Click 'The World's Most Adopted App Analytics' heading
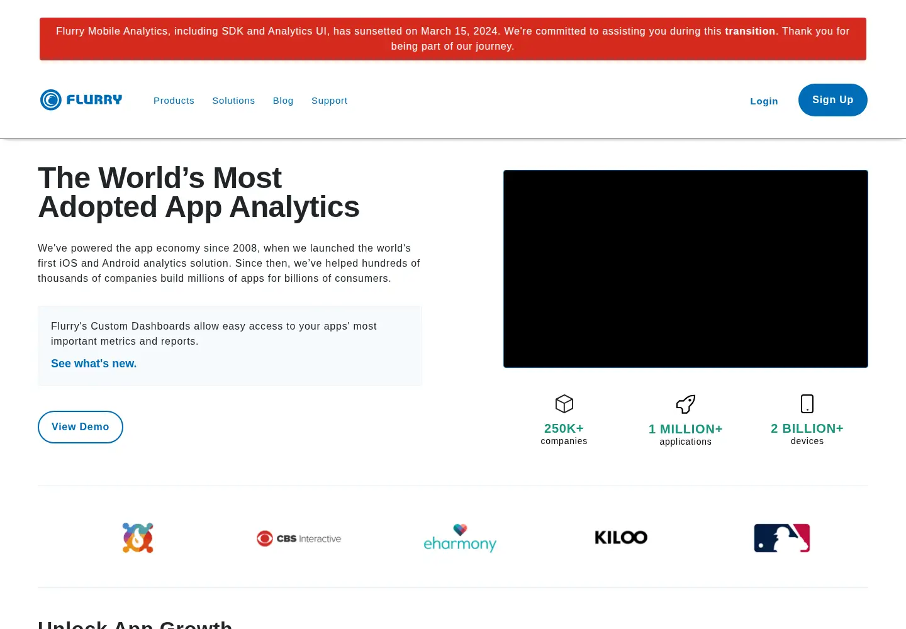Viewport: 906px width, 629px height. [x=199, y=192]
